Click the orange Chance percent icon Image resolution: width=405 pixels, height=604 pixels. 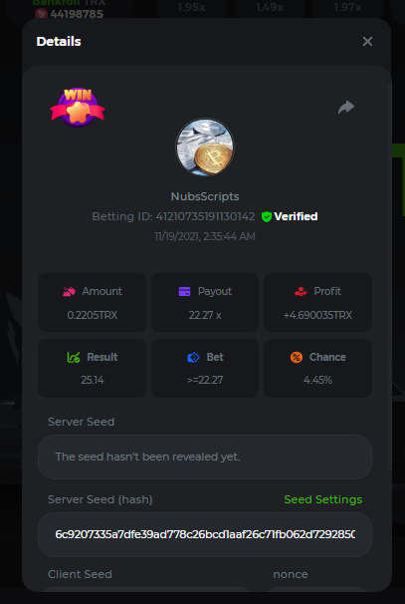(297, 358)
